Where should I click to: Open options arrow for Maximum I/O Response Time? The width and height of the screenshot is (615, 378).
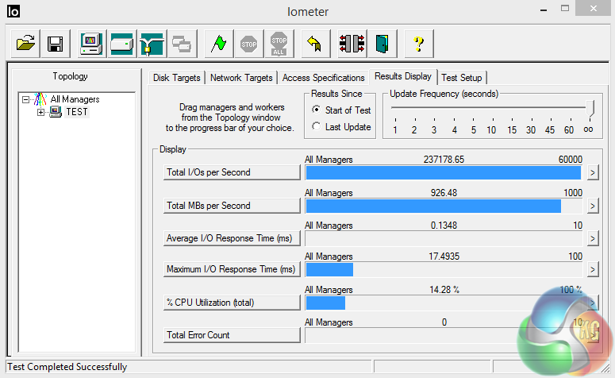[593, 270]
